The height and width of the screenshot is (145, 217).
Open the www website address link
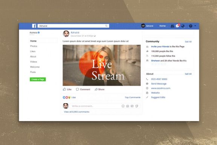point(160,88)
